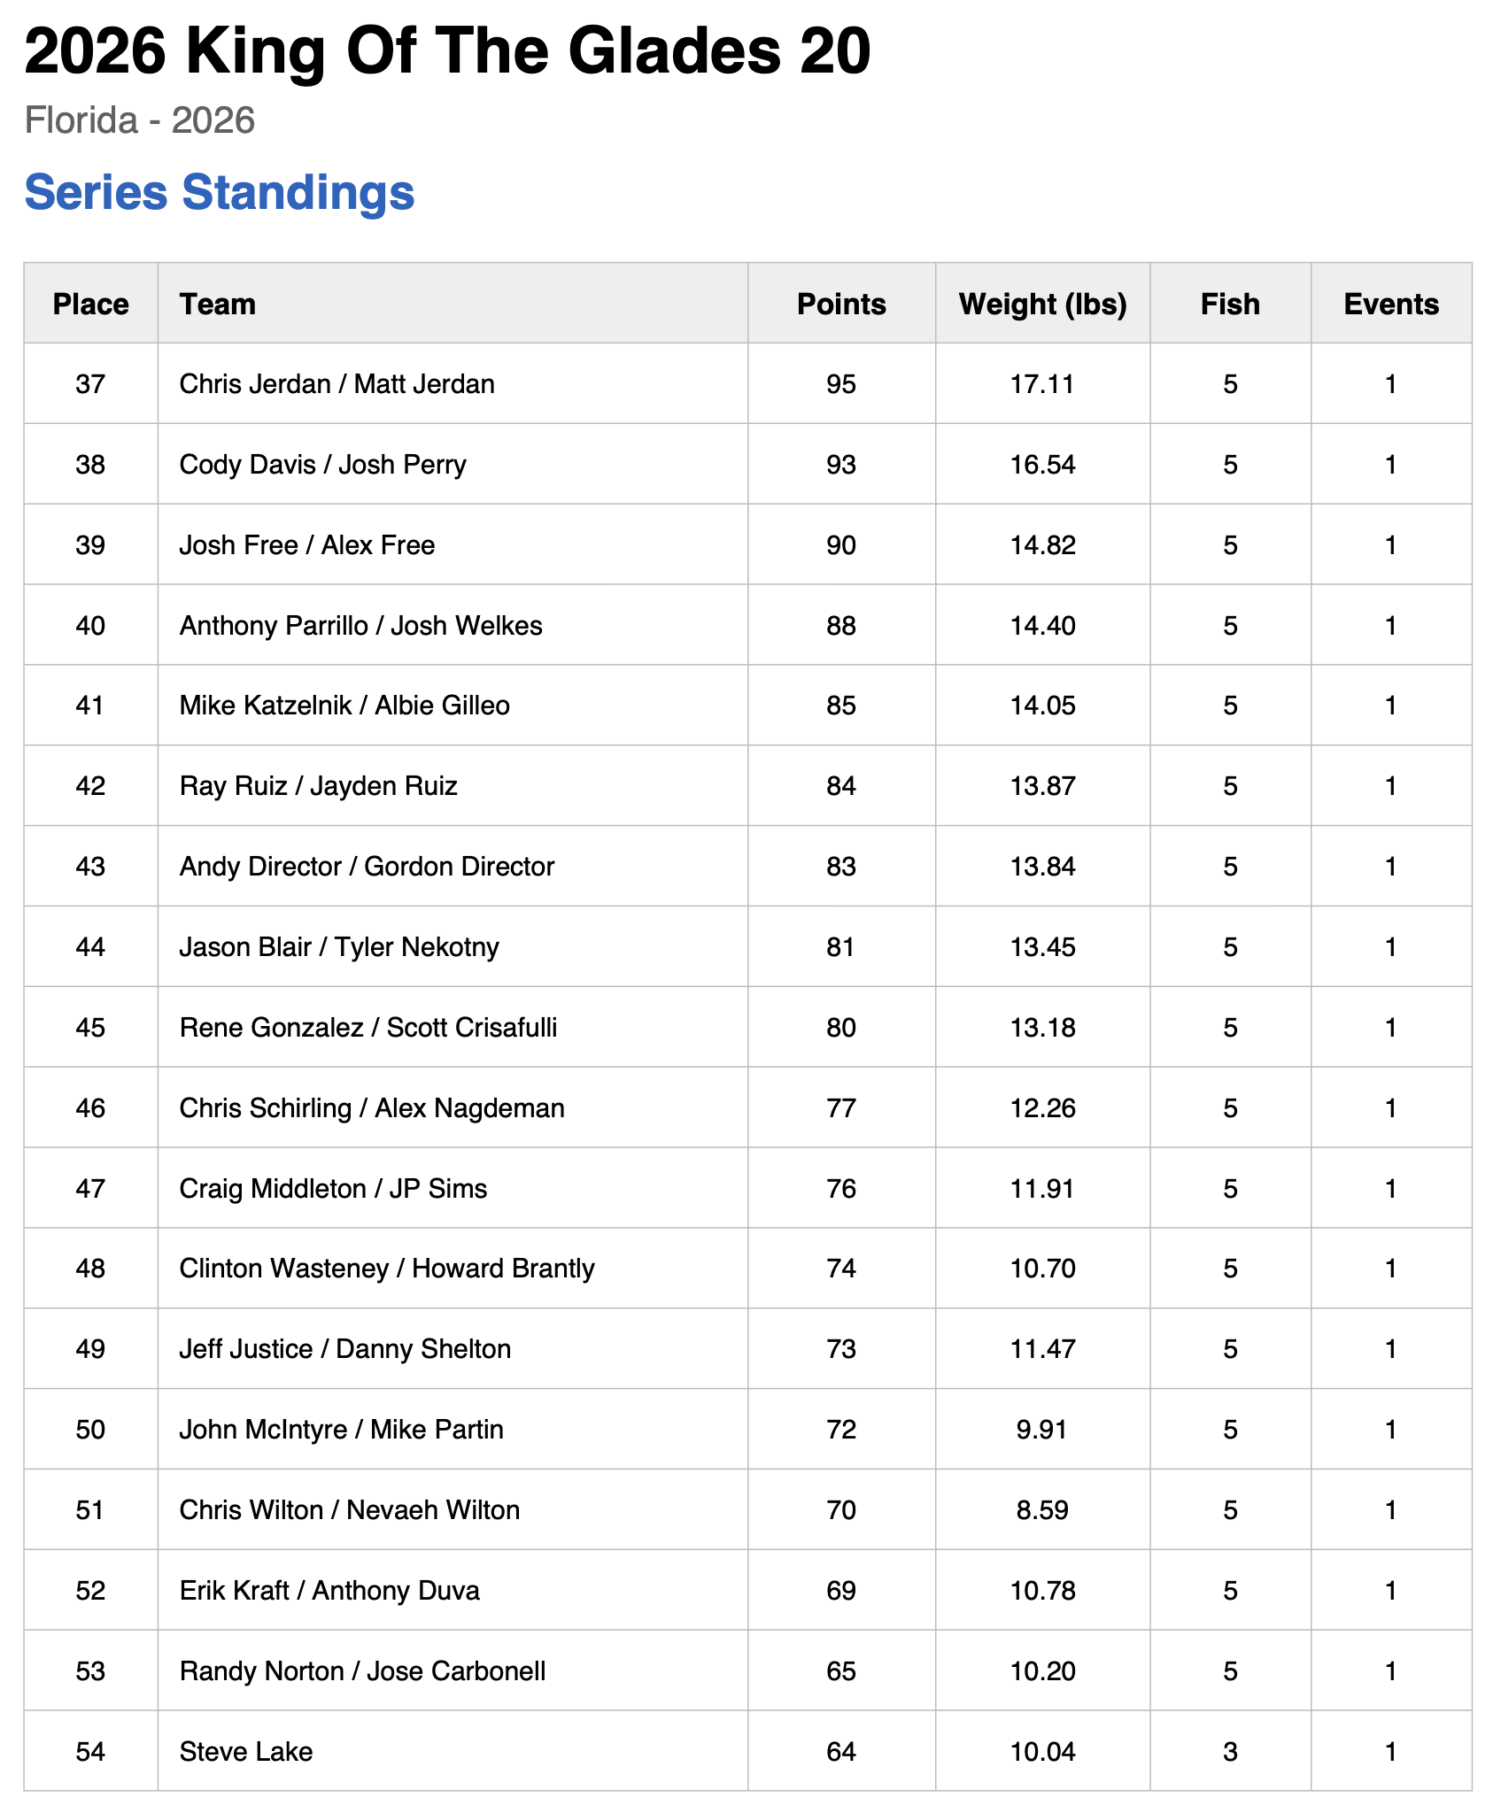
Task: Click Ray Ruiz / Jayden Ruiz team name
Action: click(318, 786)
